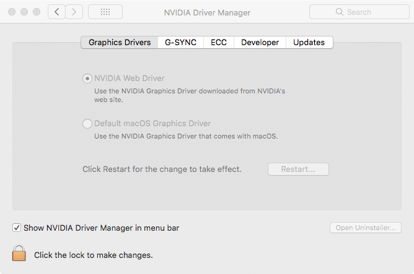
Task: Minimize the window with the yellow button
Action: click(x=25, y=12)
